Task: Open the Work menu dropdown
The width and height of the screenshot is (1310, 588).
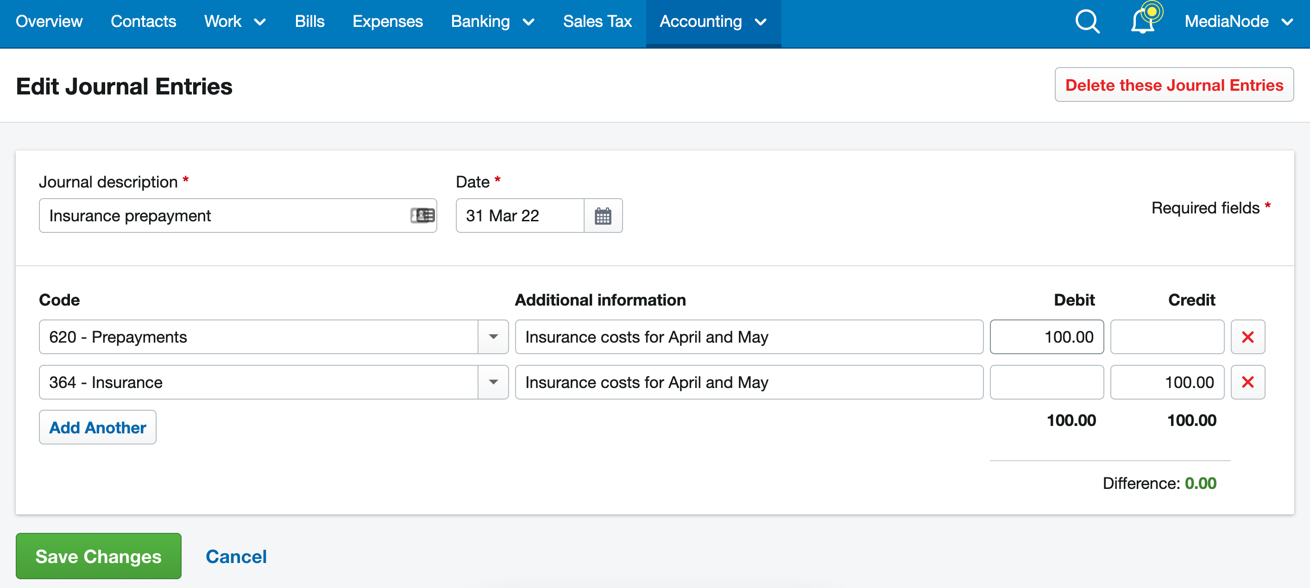Action: [235, 21]
